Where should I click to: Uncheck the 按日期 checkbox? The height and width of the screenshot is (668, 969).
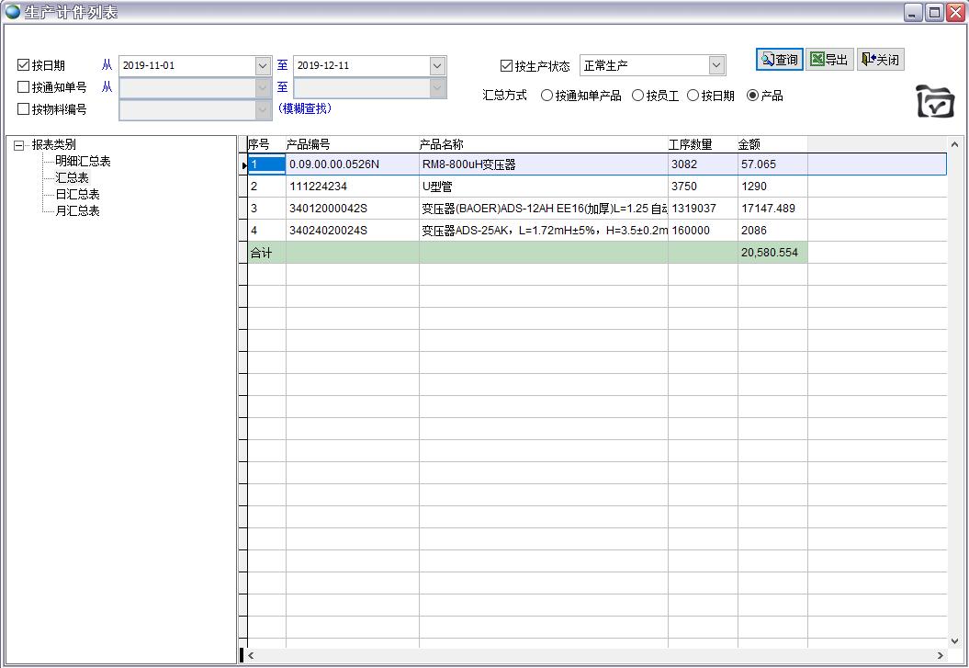24,65
